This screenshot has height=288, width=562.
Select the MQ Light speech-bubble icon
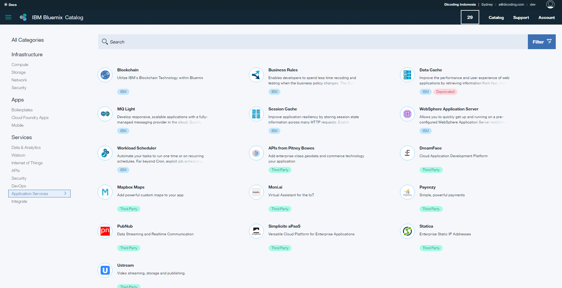[x=105, y=114]
